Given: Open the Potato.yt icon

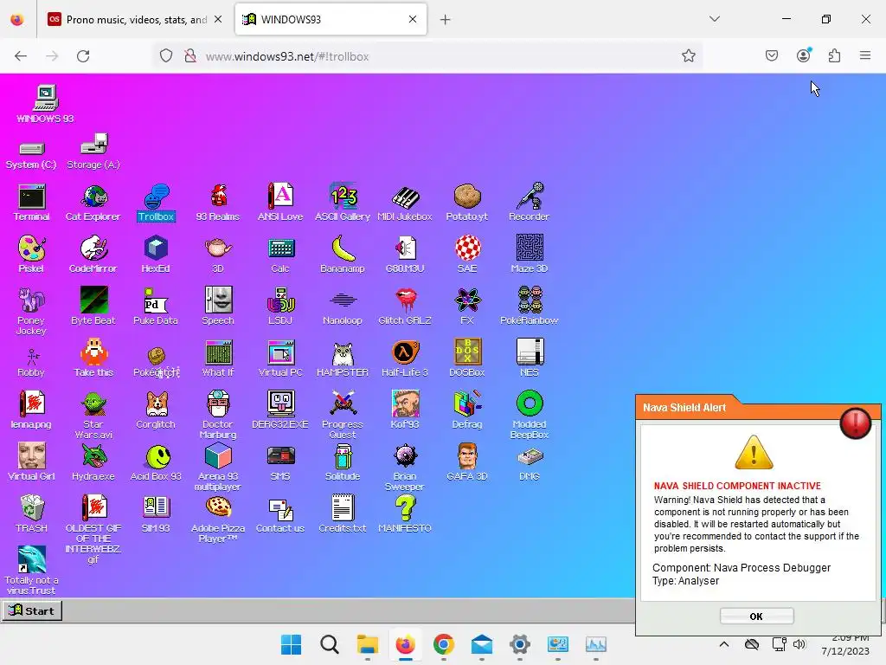Looking at the screenshot, I should point(466,203).
